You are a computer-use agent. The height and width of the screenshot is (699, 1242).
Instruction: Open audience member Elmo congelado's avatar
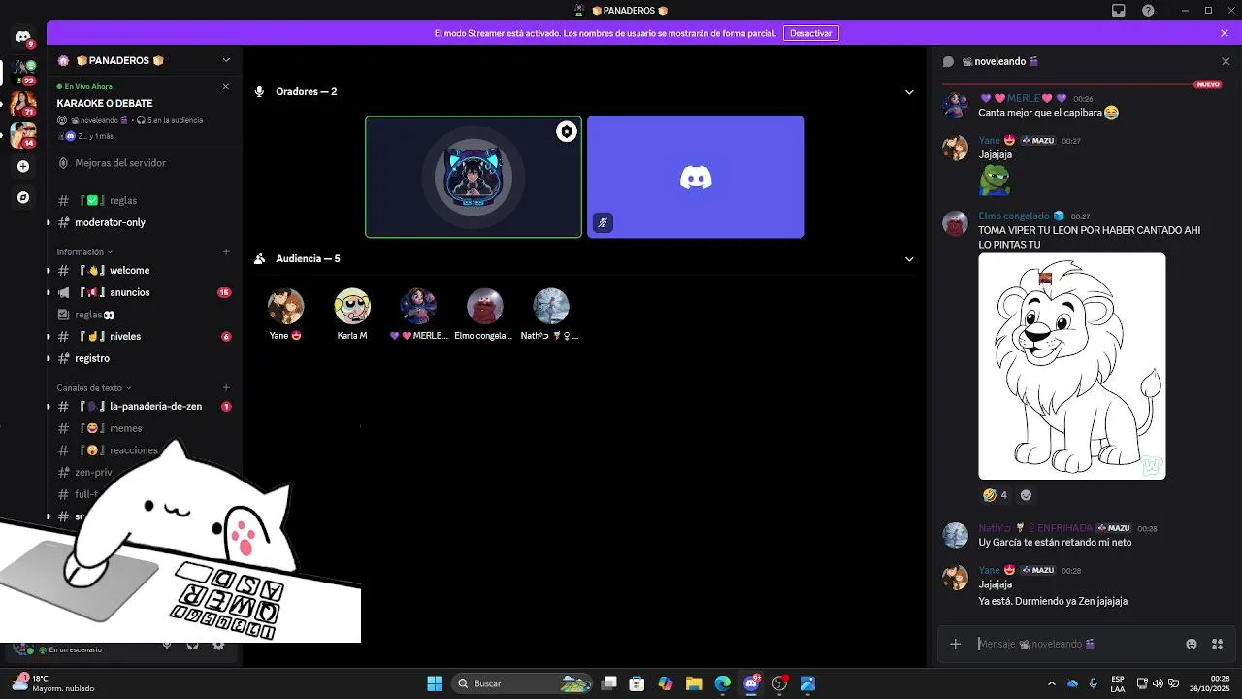coord(484,306)
